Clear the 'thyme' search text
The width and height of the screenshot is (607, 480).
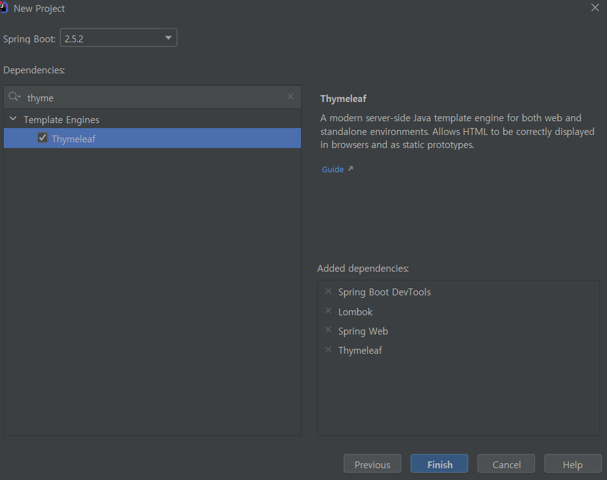click(290, 96)
